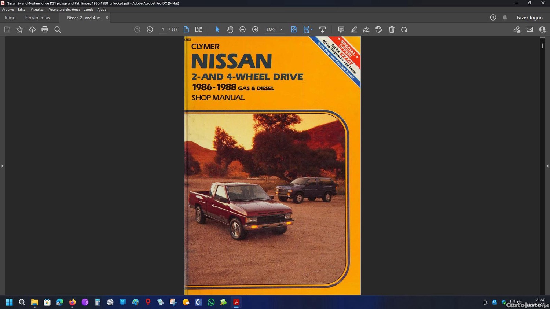The image size is (550, 309).
Task: Select the Hand pan tool
Action: [230, 30]
